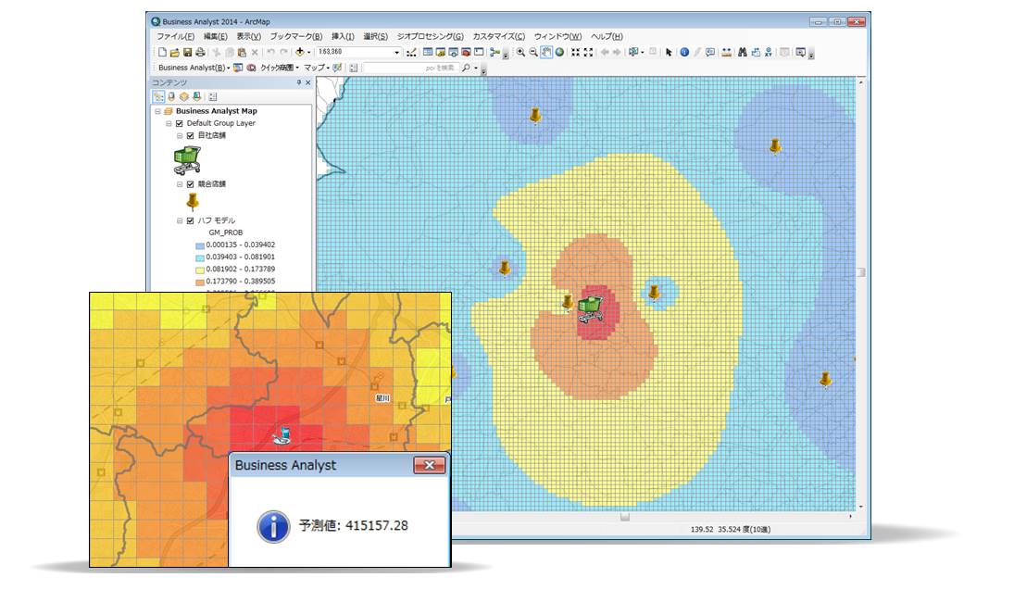Collapse the Default Group Layer node

point(169,123)
